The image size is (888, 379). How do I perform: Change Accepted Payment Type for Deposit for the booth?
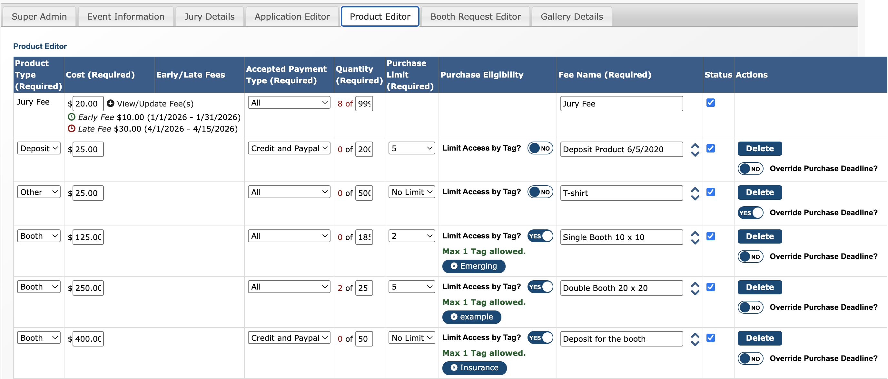[289, 338]
